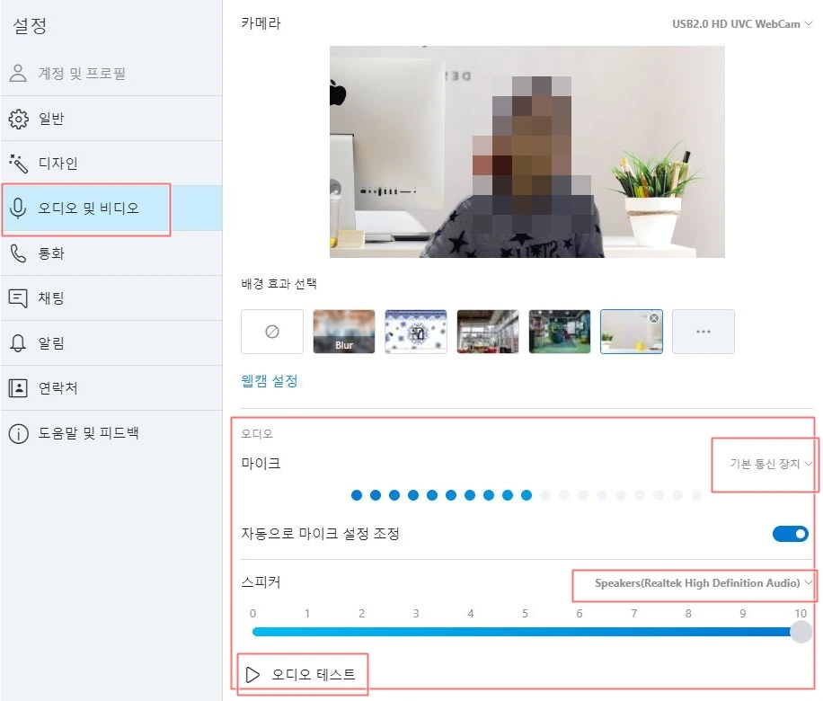Image resolution: width=823 pixels, height=701 pixels.
Task: Open the 웹캠 설정 link
Action: [267, 380]
